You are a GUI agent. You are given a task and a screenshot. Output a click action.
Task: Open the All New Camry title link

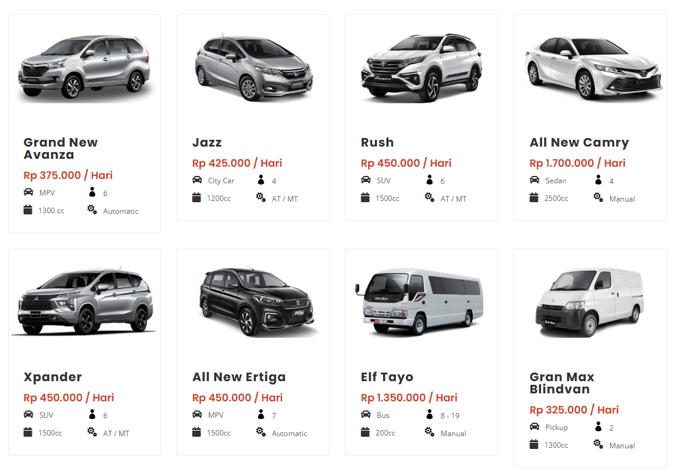(579, 142)
